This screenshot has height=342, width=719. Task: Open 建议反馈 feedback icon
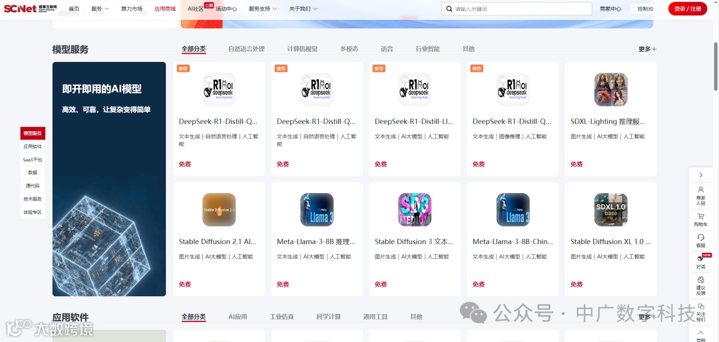coord(700,286)
